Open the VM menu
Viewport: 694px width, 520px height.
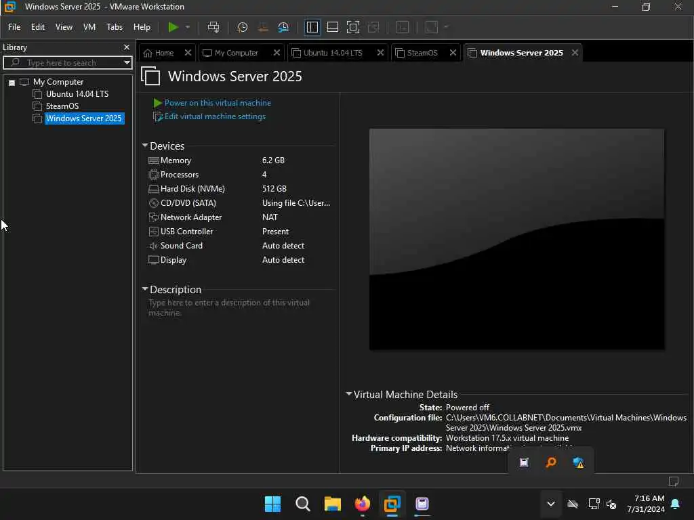[89, 27]
